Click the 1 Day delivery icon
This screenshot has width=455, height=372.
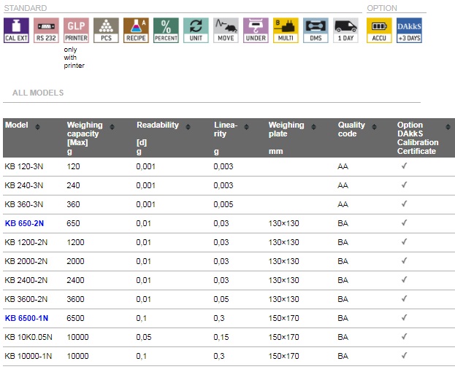(x=345, y=30)
